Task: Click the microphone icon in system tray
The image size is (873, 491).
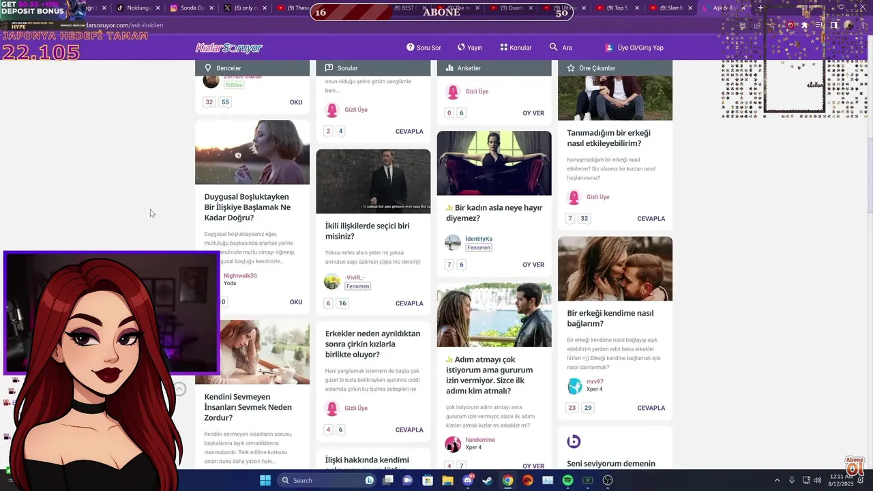Action: click(x=792, y=481)
